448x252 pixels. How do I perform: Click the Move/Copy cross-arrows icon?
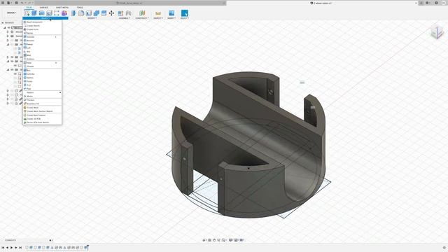(x=111, y=13)
